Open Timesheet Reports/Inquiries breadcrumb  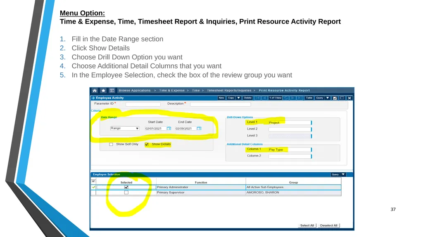(229, 91)
